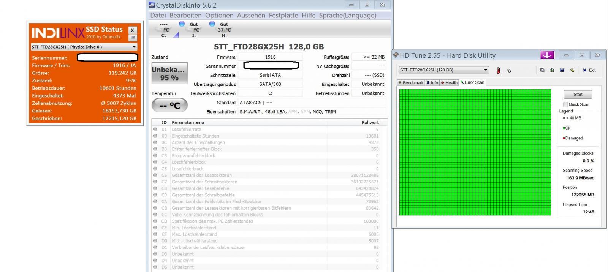Open the Hilfe menu
This screenshot has width=608, height=272.
point(309,16)
